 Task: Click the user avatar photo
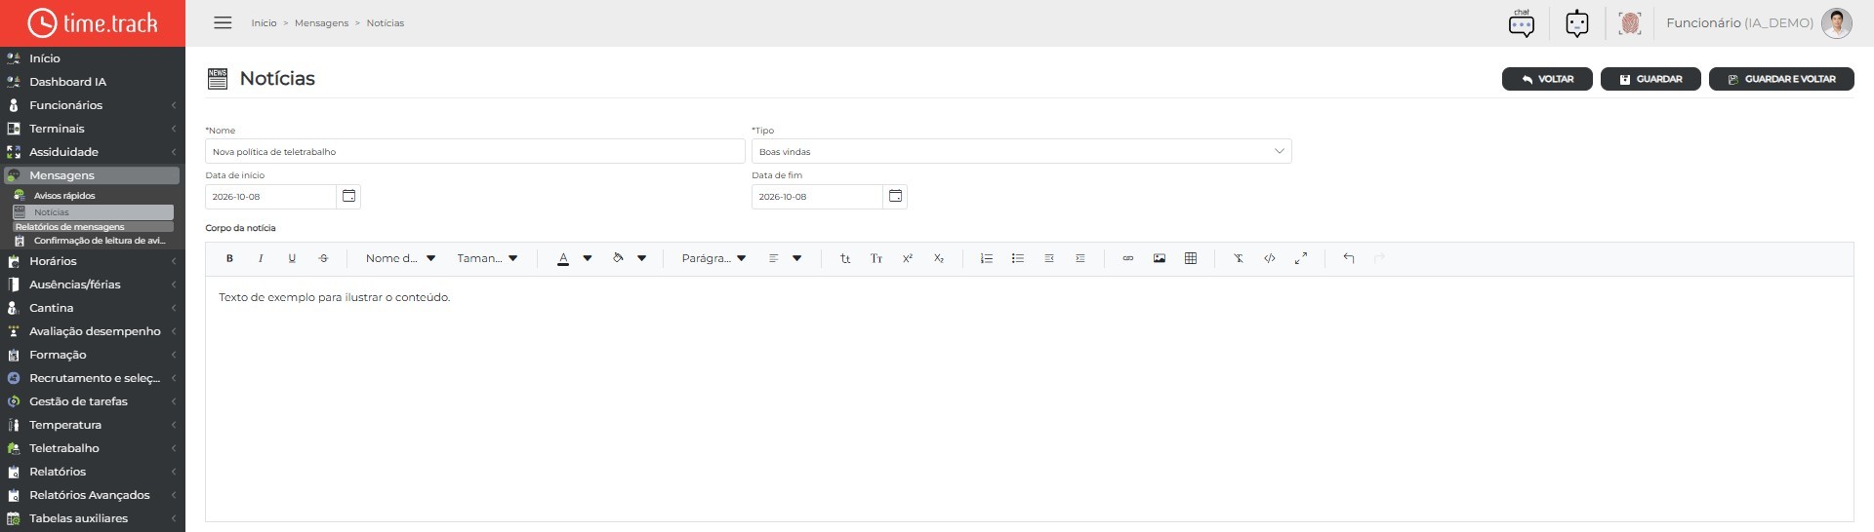click(x=1837, y=23)
